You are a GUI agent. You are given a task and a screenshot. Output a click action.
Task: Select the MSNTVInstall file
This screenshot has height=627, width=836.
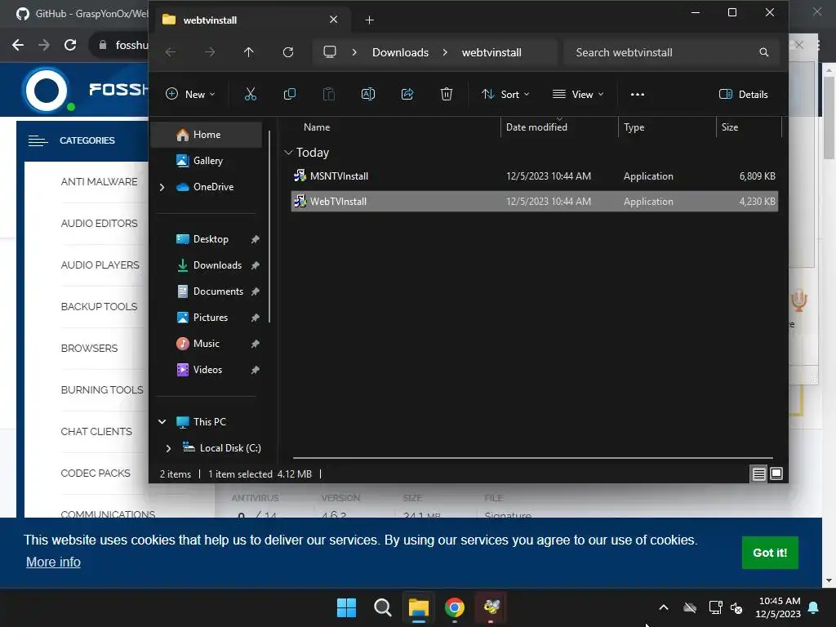tap(534, 176)
